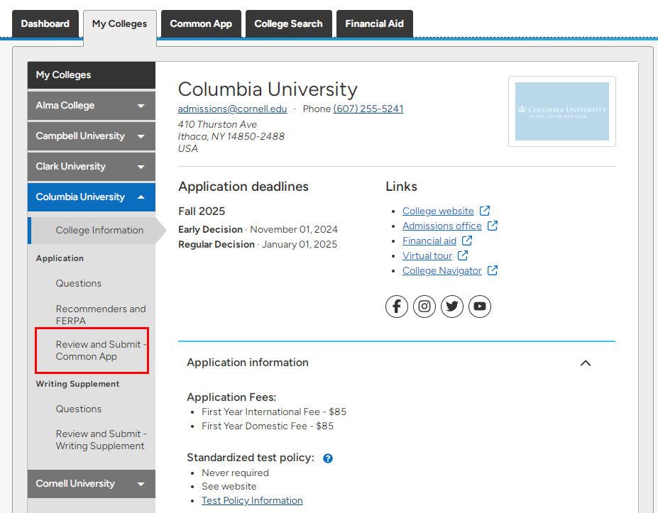This screenshot has height=513, width=658.
Task: Expand the Cornell University sidebar section
Action: tap(92, 484)
